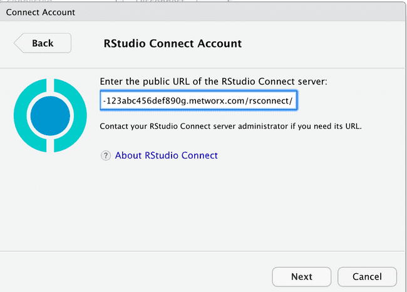Click the RStudio Connect Account heading
Image resolution: width=407 pixels, height=292 pixels.
[x=173, y=43]
